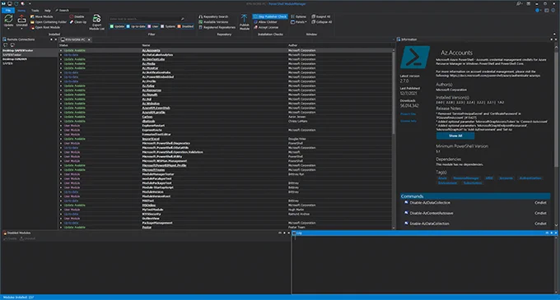The width and height of the screenshot is (560, 300).
Task: Sort the module list by the Name column
Action: tap(146, 45)
